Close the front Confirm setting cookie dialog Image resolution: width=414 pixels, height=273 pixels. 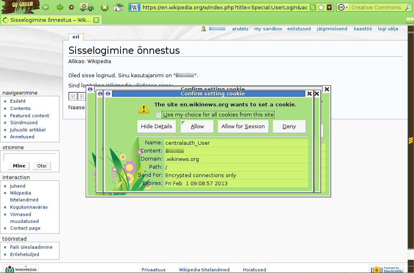(x=309, y=94)
